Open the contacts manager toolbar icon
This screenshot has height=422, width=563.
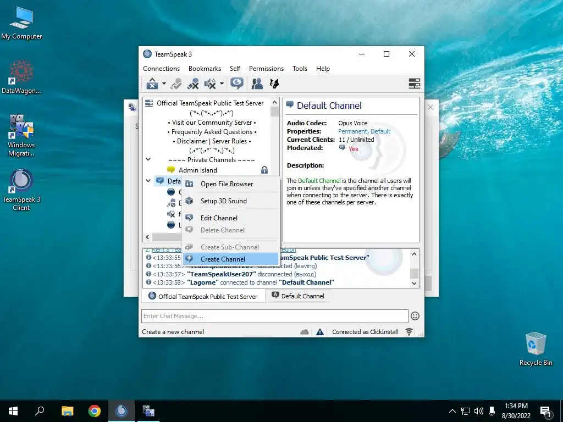click(257, 84)
